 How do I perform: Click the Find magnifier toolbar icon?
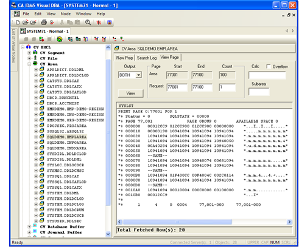(88, 22)
